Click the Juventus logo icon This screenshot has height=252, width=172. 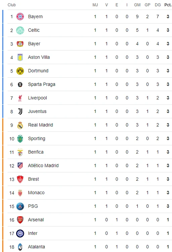[20, 111]
